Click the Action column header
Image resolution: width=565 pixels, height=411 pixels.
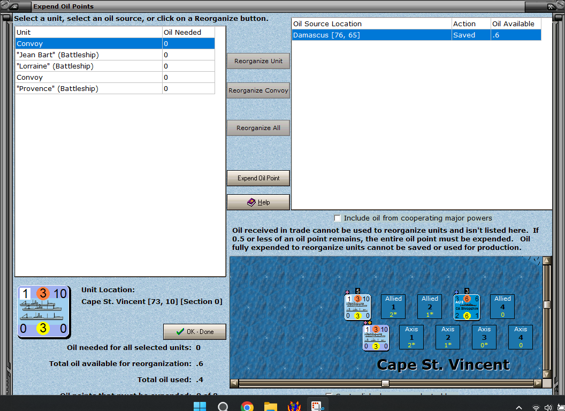pos(471,24)
